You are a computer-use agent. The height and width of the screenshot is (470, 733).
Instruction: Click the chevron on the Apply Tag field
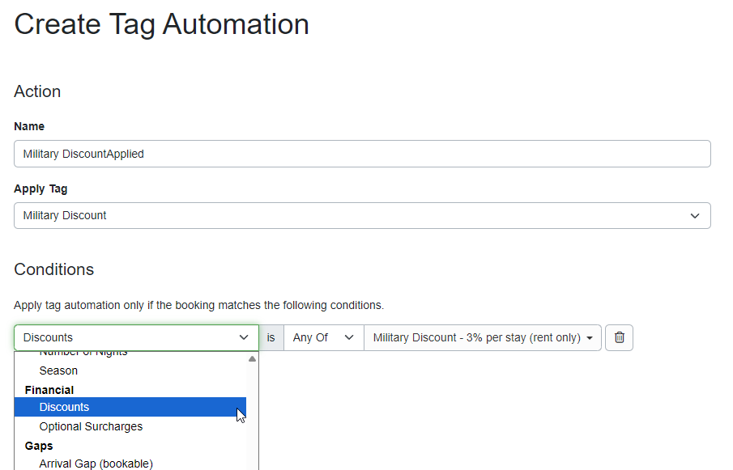coord(694,215)
